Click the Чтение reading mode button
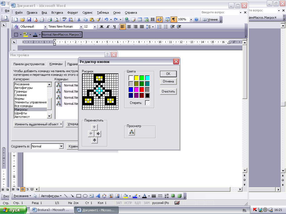 (x=210, y=20)
